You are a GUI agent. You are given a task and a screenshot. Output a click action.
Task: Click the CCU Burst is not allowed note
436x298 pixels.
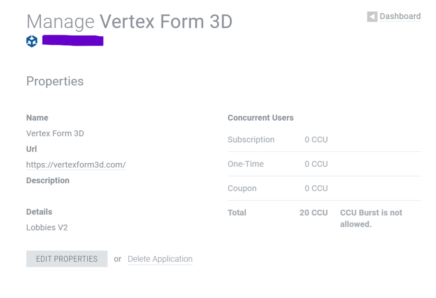pyautogui.click(x=371, y=218)
